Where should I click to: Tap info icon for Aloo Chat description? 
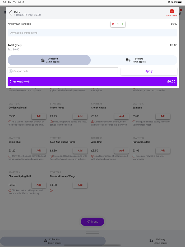(x=92, y=156)
